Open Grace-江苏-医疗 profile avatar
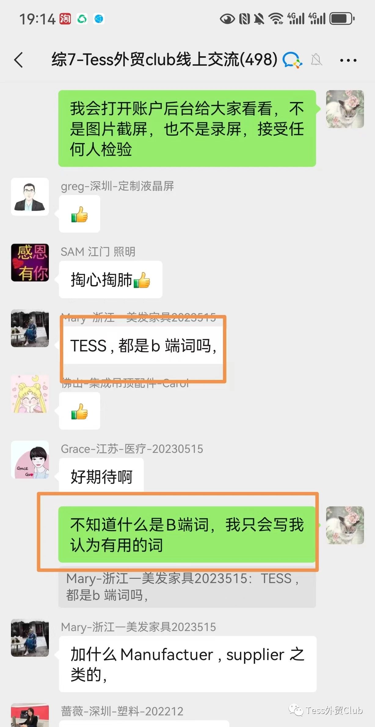The width and height of the screenshot is (375, 727). pyautogui.click(x=30, y=460)
